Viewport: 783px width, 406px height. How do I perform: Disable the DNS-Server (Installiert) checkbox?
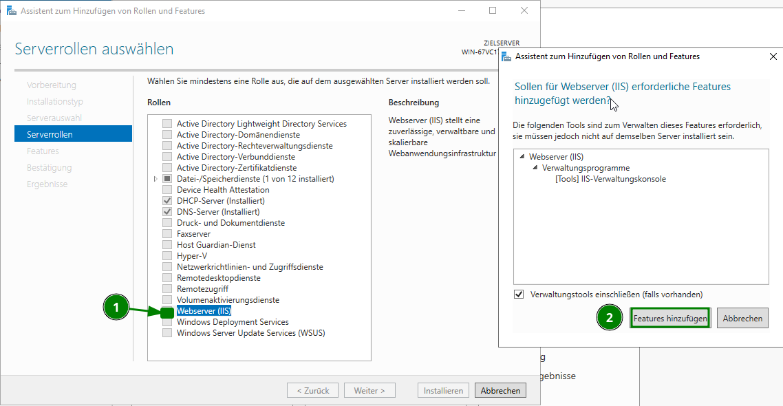pyautogui.click(x=167, y=211)
